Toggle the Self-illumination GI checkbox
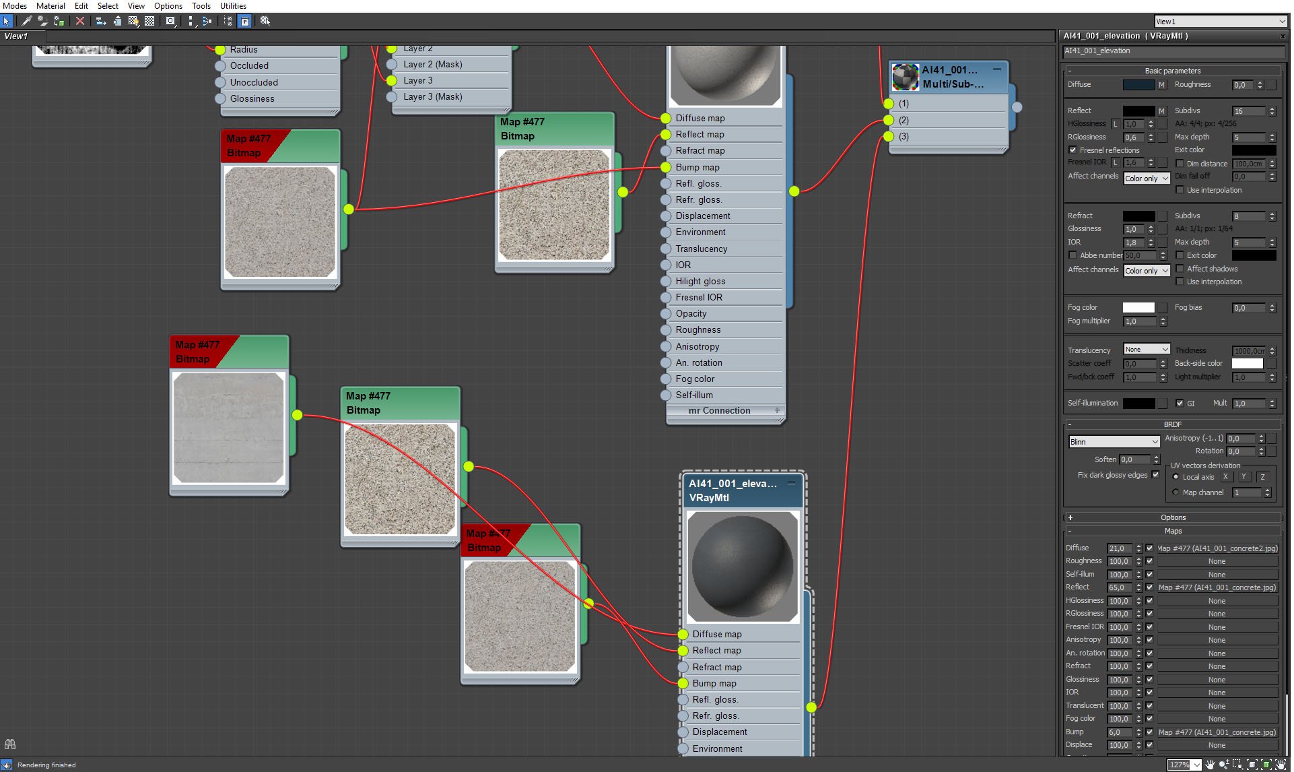The width and height of the screenshot is (1294, 772). [1180, 403]
